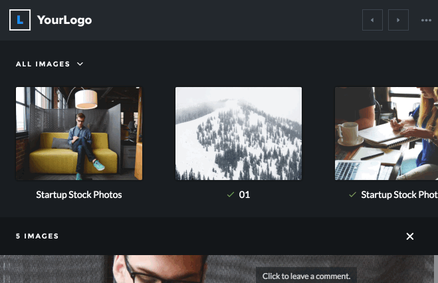438x283 pixels.
Task: Go to the previous image with left arrow
Action: pos(372,20)
